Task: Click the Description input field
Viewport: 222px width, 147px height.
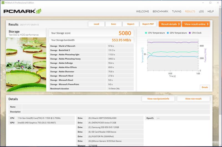Action: (x=116, y=111)
